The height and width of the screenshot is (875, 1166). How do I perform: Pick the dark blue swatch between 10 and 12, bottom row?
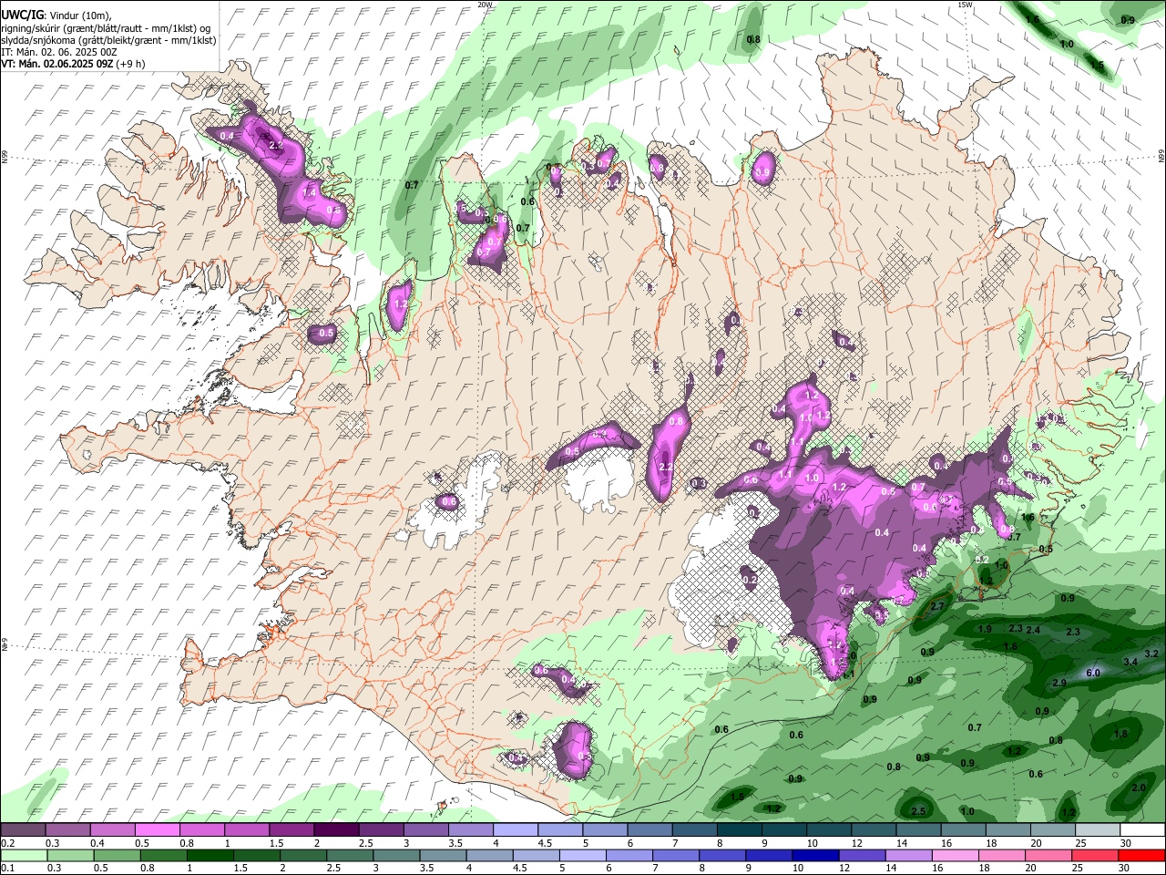pos(814,856)
